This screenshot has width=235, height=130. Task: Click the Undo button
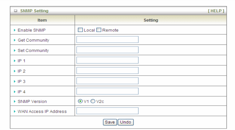pos(126,122)
